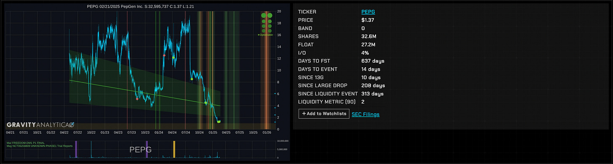Click the yellow-green dot near 04/24

pos(173,58)
